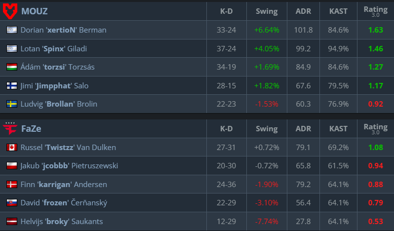Sort FaZe table by Swing column
Viewport: 394px width, 231px height.
click(267, 129)
